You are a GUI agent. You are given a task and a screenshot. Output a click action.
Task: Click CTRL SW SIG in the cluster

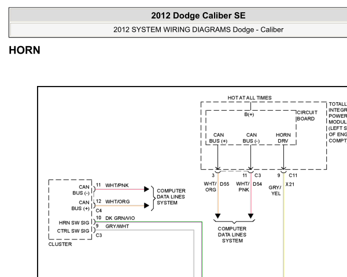pos(73,231)
